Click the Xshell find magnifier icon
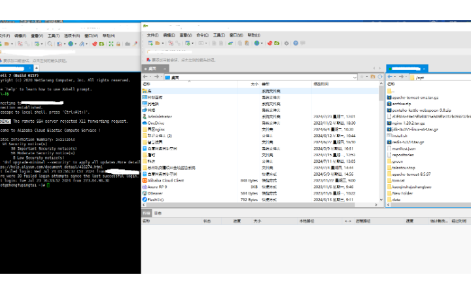This screenshot has height=294, width=471. tap(50, 44)
